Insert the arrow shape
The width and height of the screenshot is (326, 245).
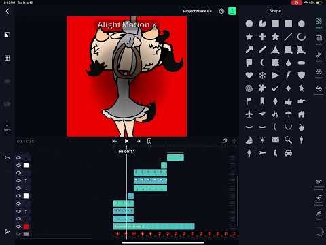pyautogui.click(x=249, y=50)
